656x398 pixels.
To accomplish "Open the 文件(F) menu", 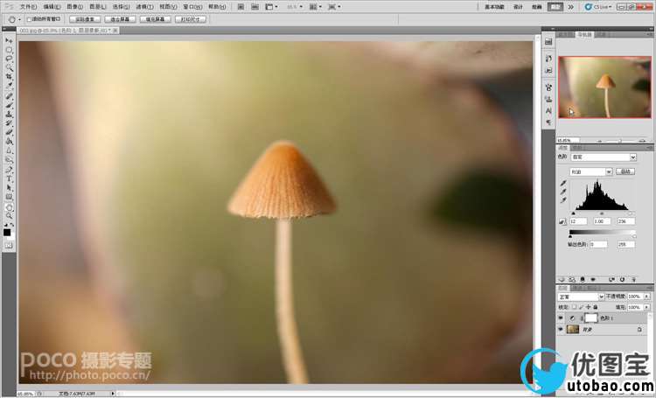I will (29, 7).
